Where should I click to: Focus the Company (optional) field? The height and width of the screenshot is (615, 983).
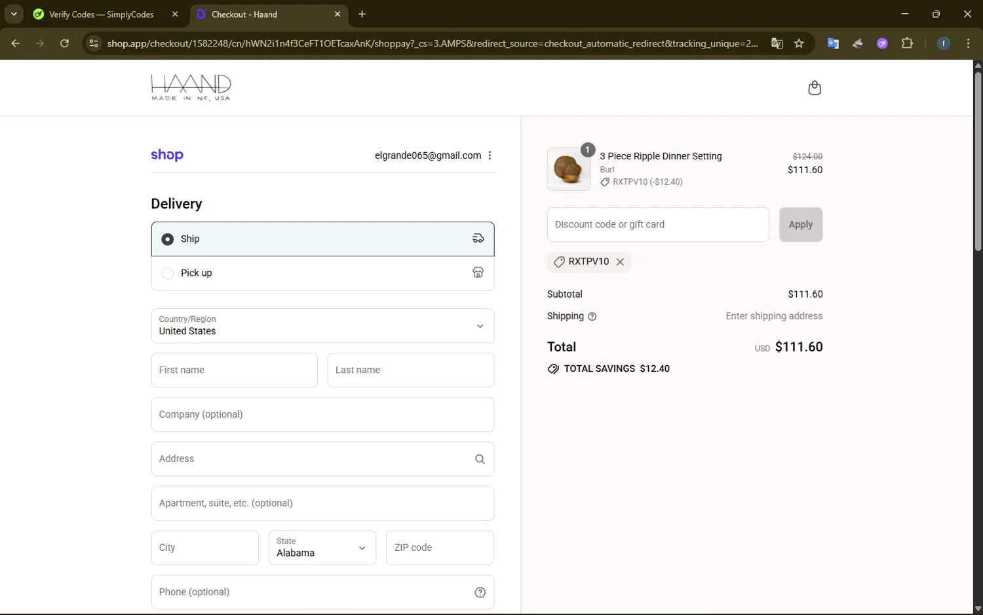322,414
